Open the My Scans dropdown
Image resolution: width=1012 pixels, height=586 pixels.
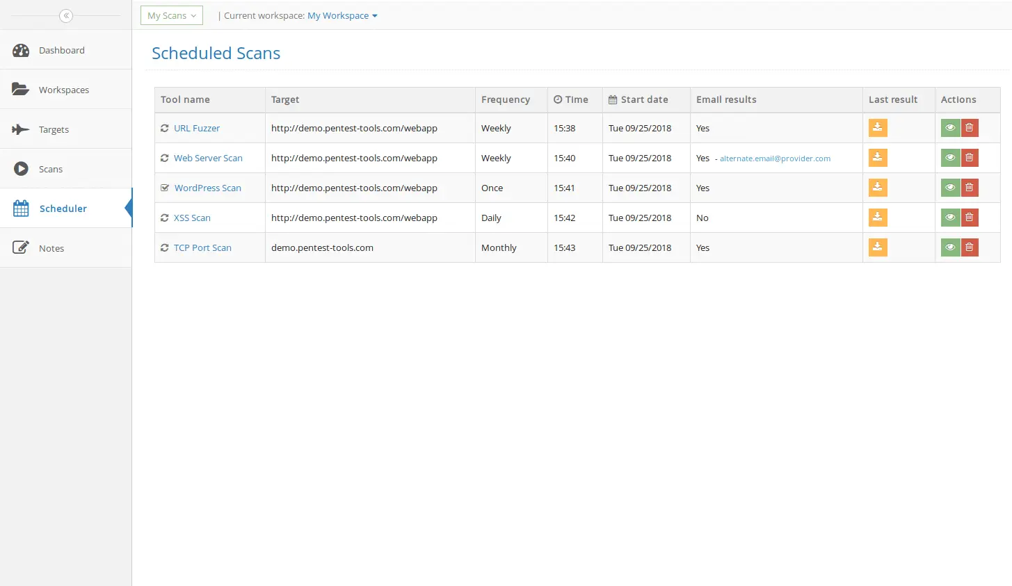pos(171,15)
